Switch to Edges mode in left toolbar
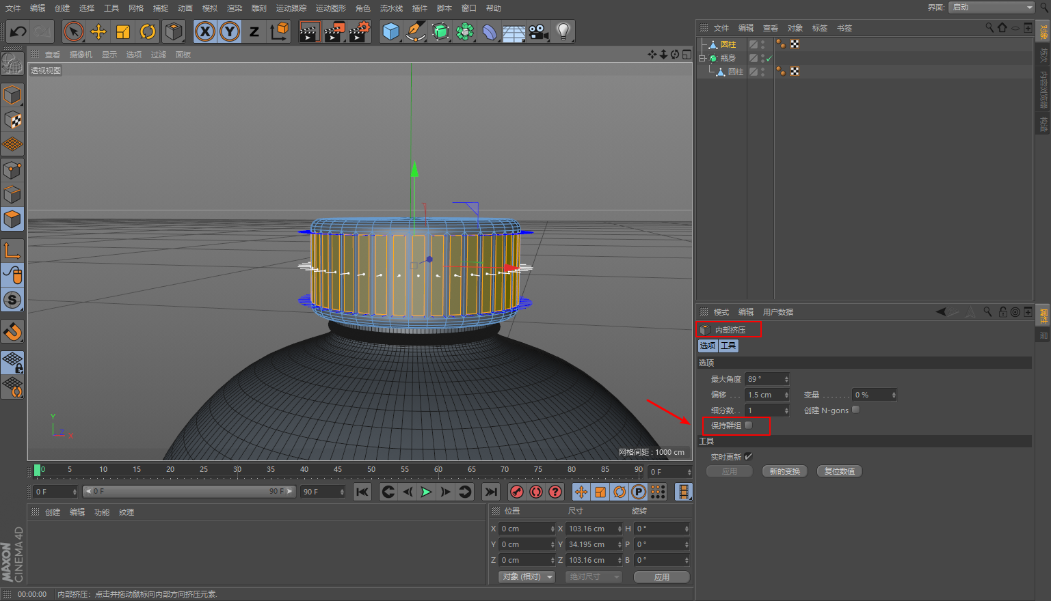The image size is (1051, 601). pyautogui.click(x=12, y=195)
